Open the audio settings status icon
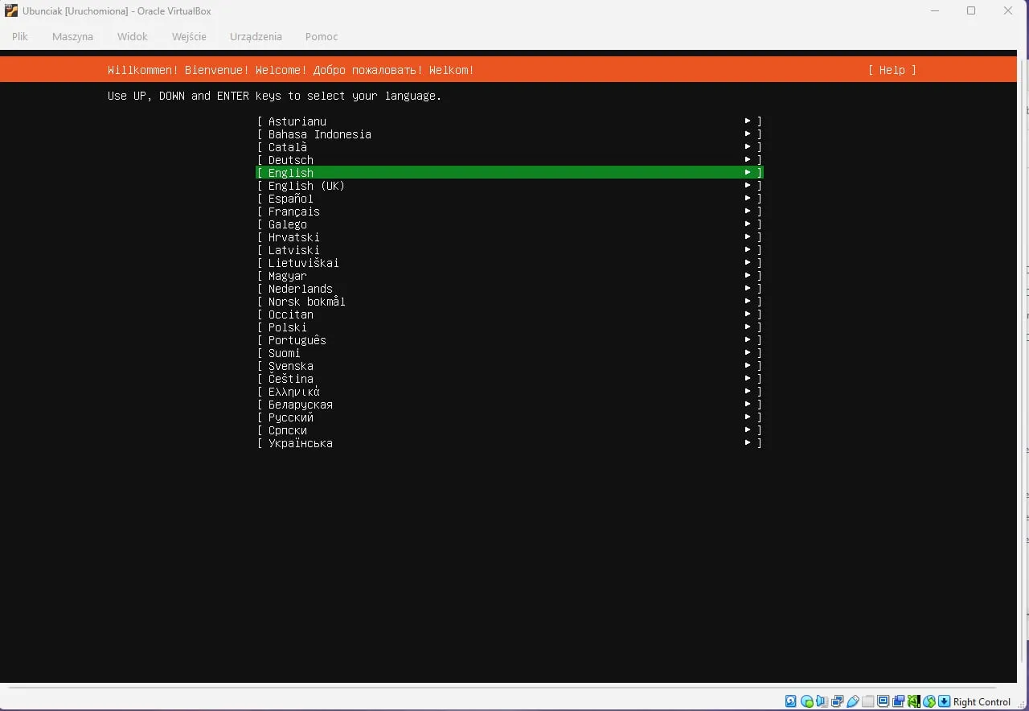Screen dimensions: 1029x711 (x=822, y=701)
